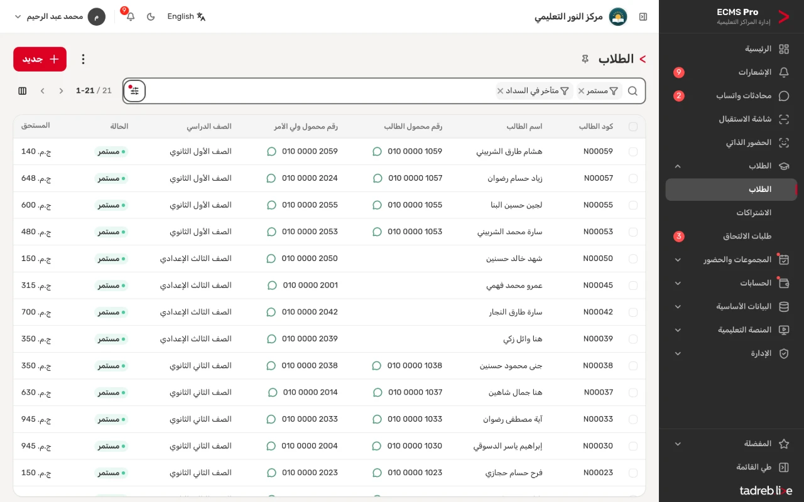Viewport: 804px width, 502px height.
Task: Expand المجموعات والحضور sidebar section
Action: (x=731, y=260)
